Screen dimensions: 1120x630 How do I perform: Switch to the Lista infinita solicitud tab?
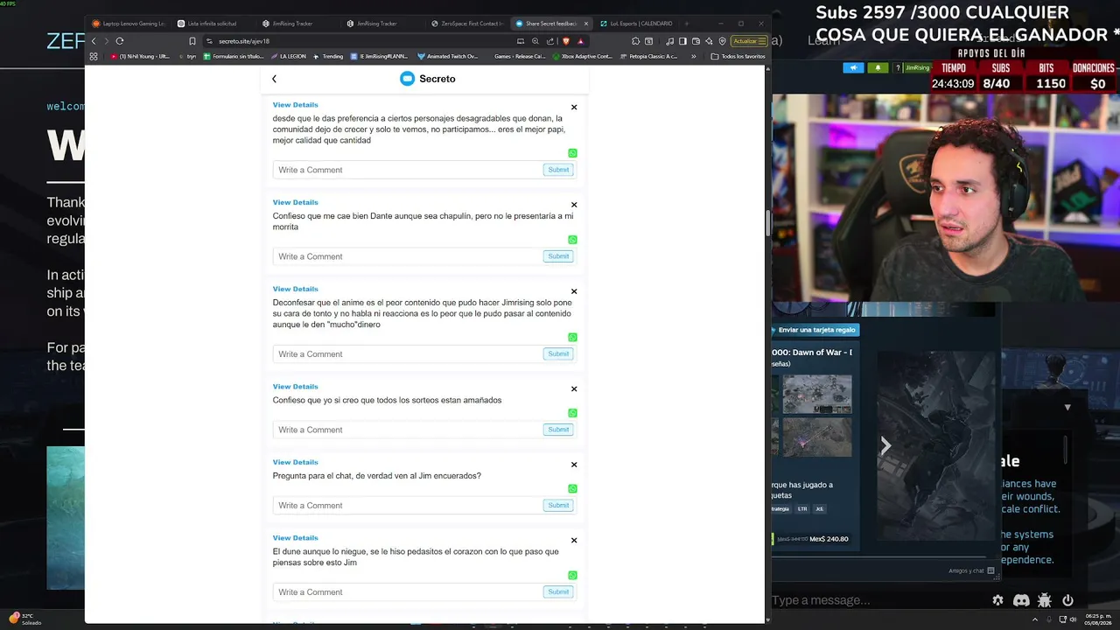(x=213, y=24)
